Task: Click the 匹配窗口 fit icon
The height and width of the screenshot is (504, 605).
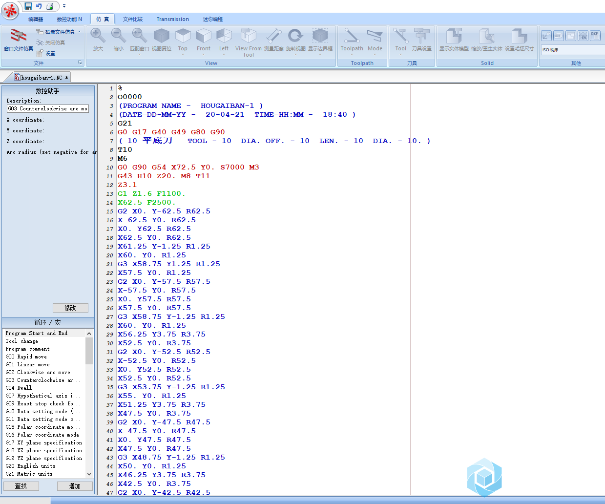Action: (x=140, y=36)
